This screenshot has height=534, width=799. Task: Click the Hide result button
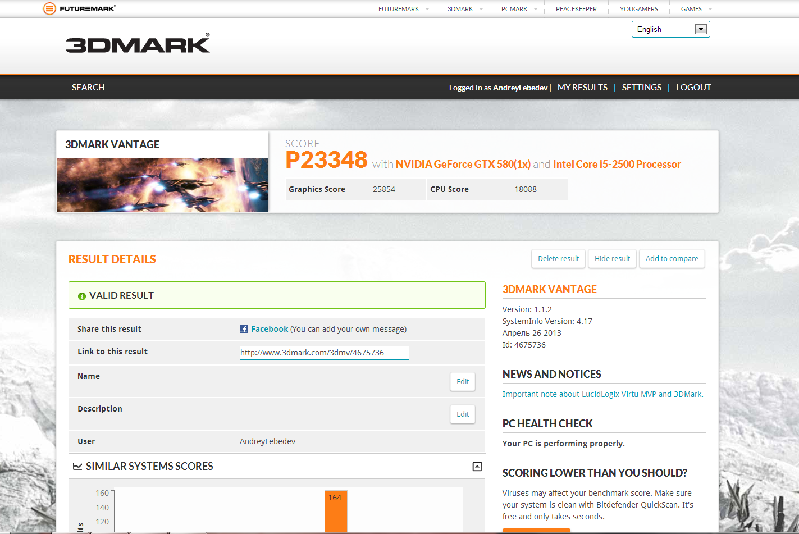pos(613,259)
